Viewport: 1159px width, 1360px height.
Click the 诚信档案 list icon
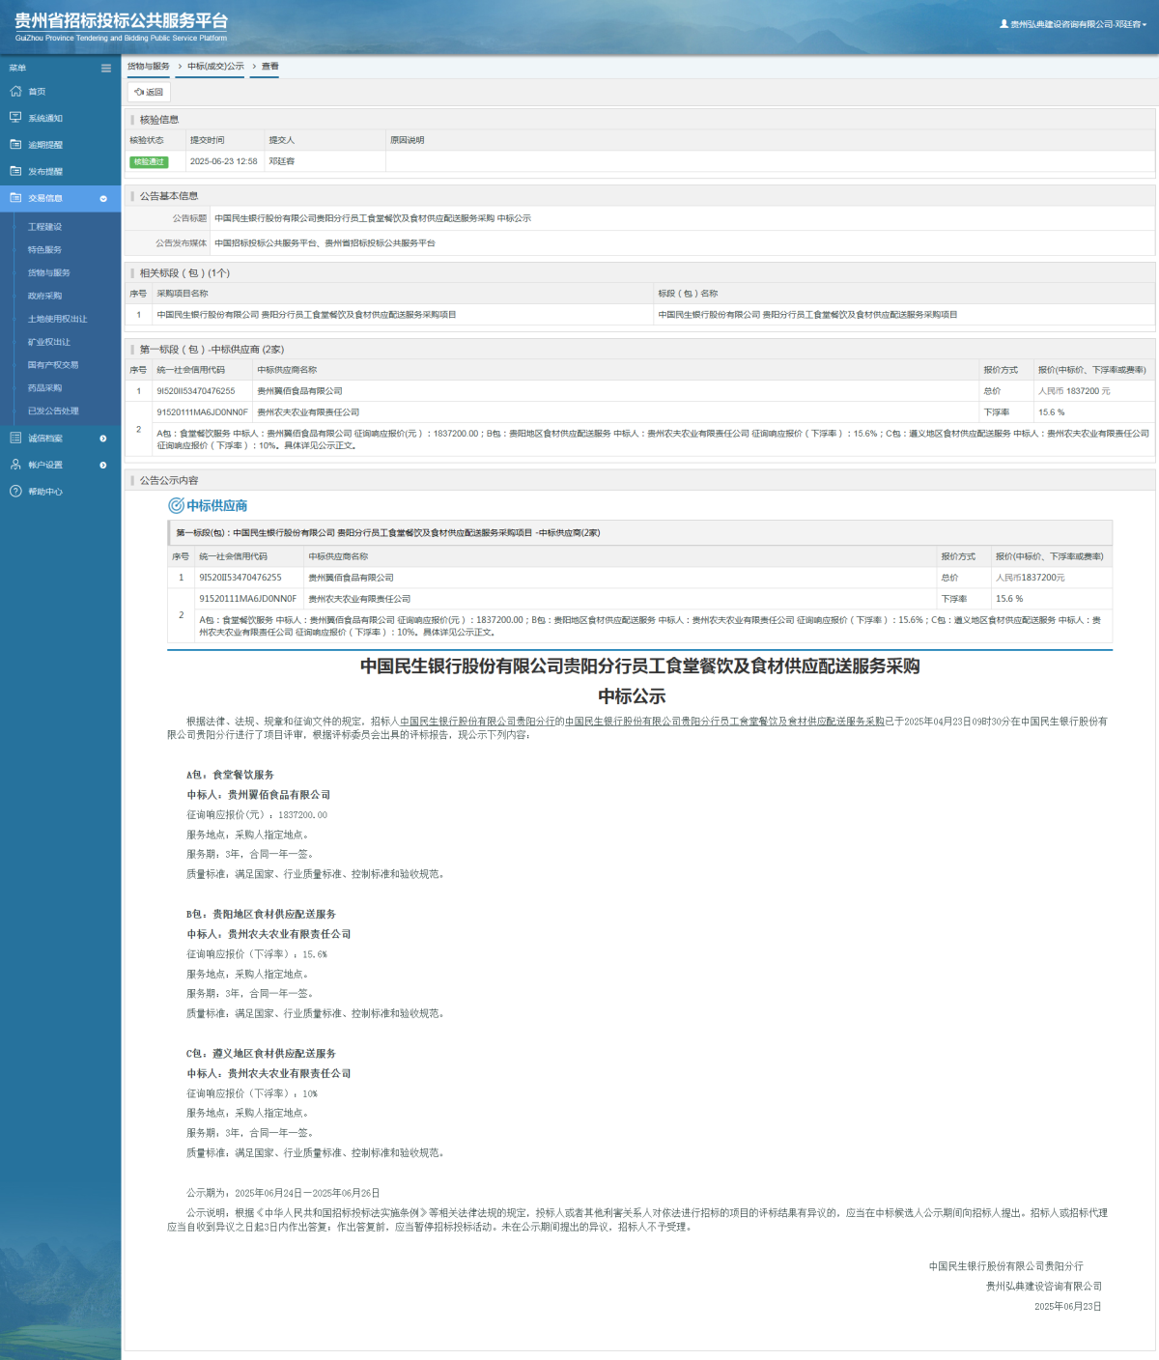click(15, 439)
